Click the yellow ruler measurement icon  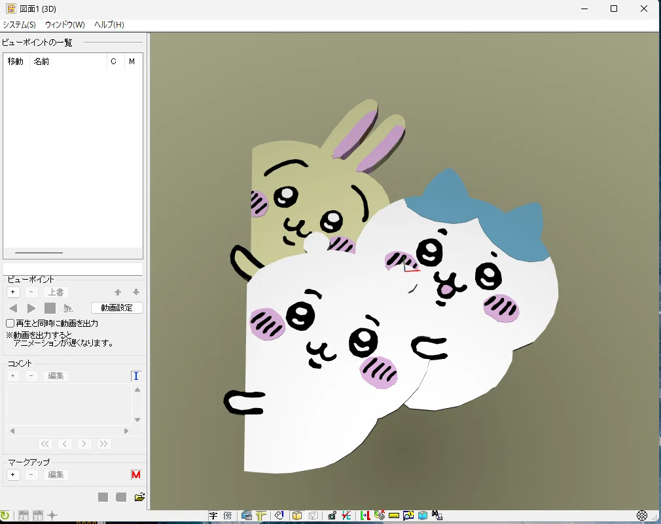click(x=394, y=515)
